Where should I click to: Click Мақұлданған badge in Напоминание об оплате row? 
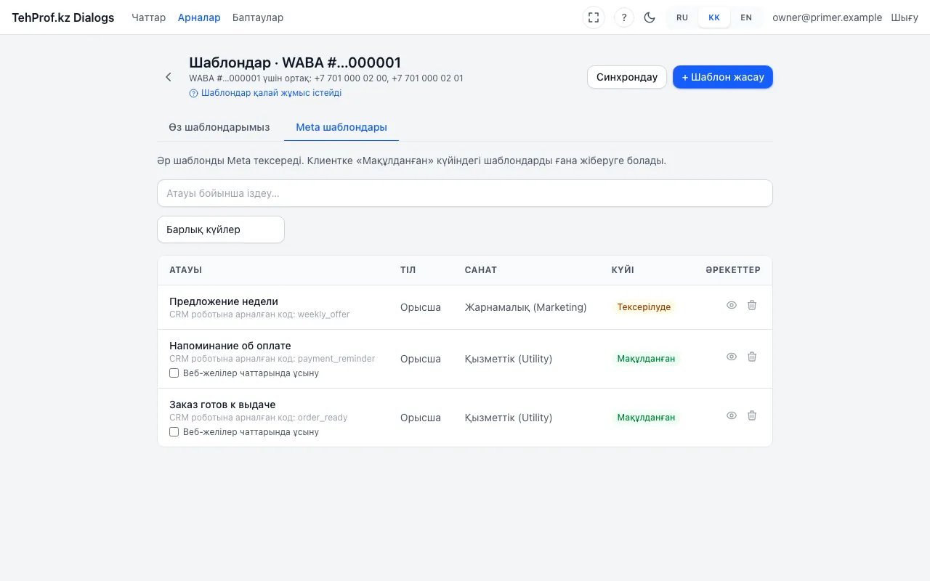pyautogui.click(x=646, y=359)
